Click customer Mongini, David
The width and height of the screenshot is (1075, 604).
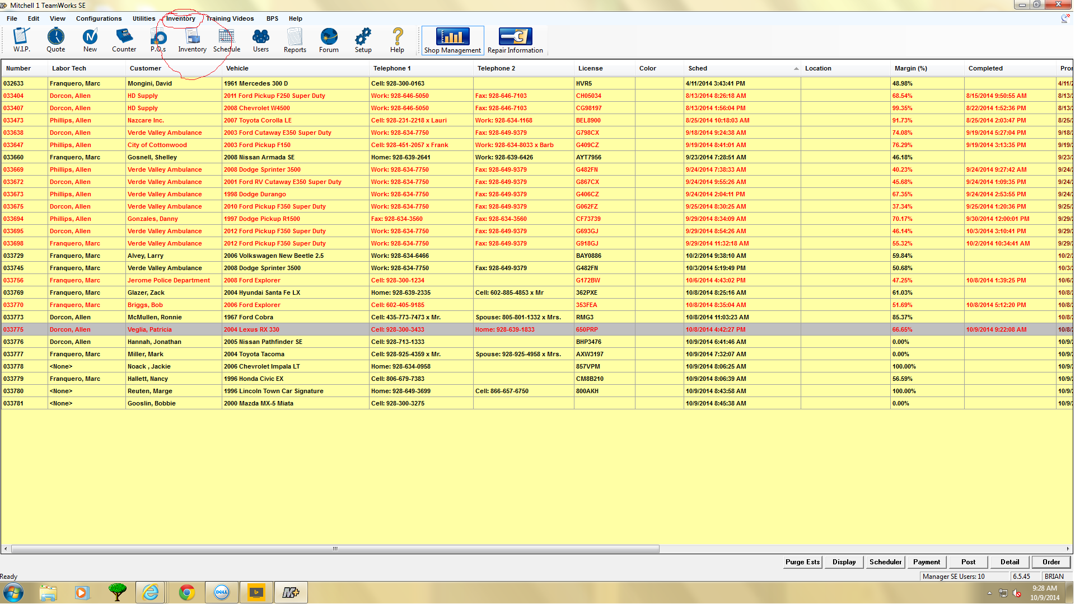coord(149,83)
